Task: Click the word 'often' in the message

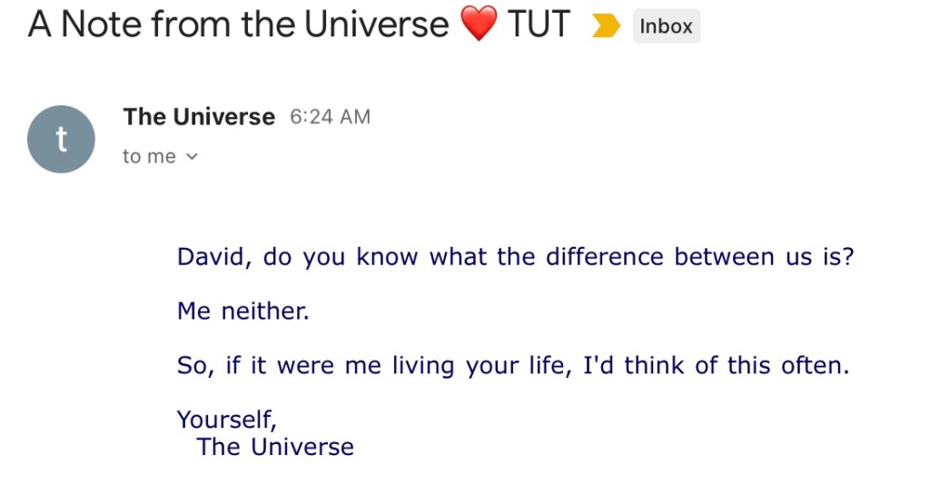Action: [x=813, y=366]
